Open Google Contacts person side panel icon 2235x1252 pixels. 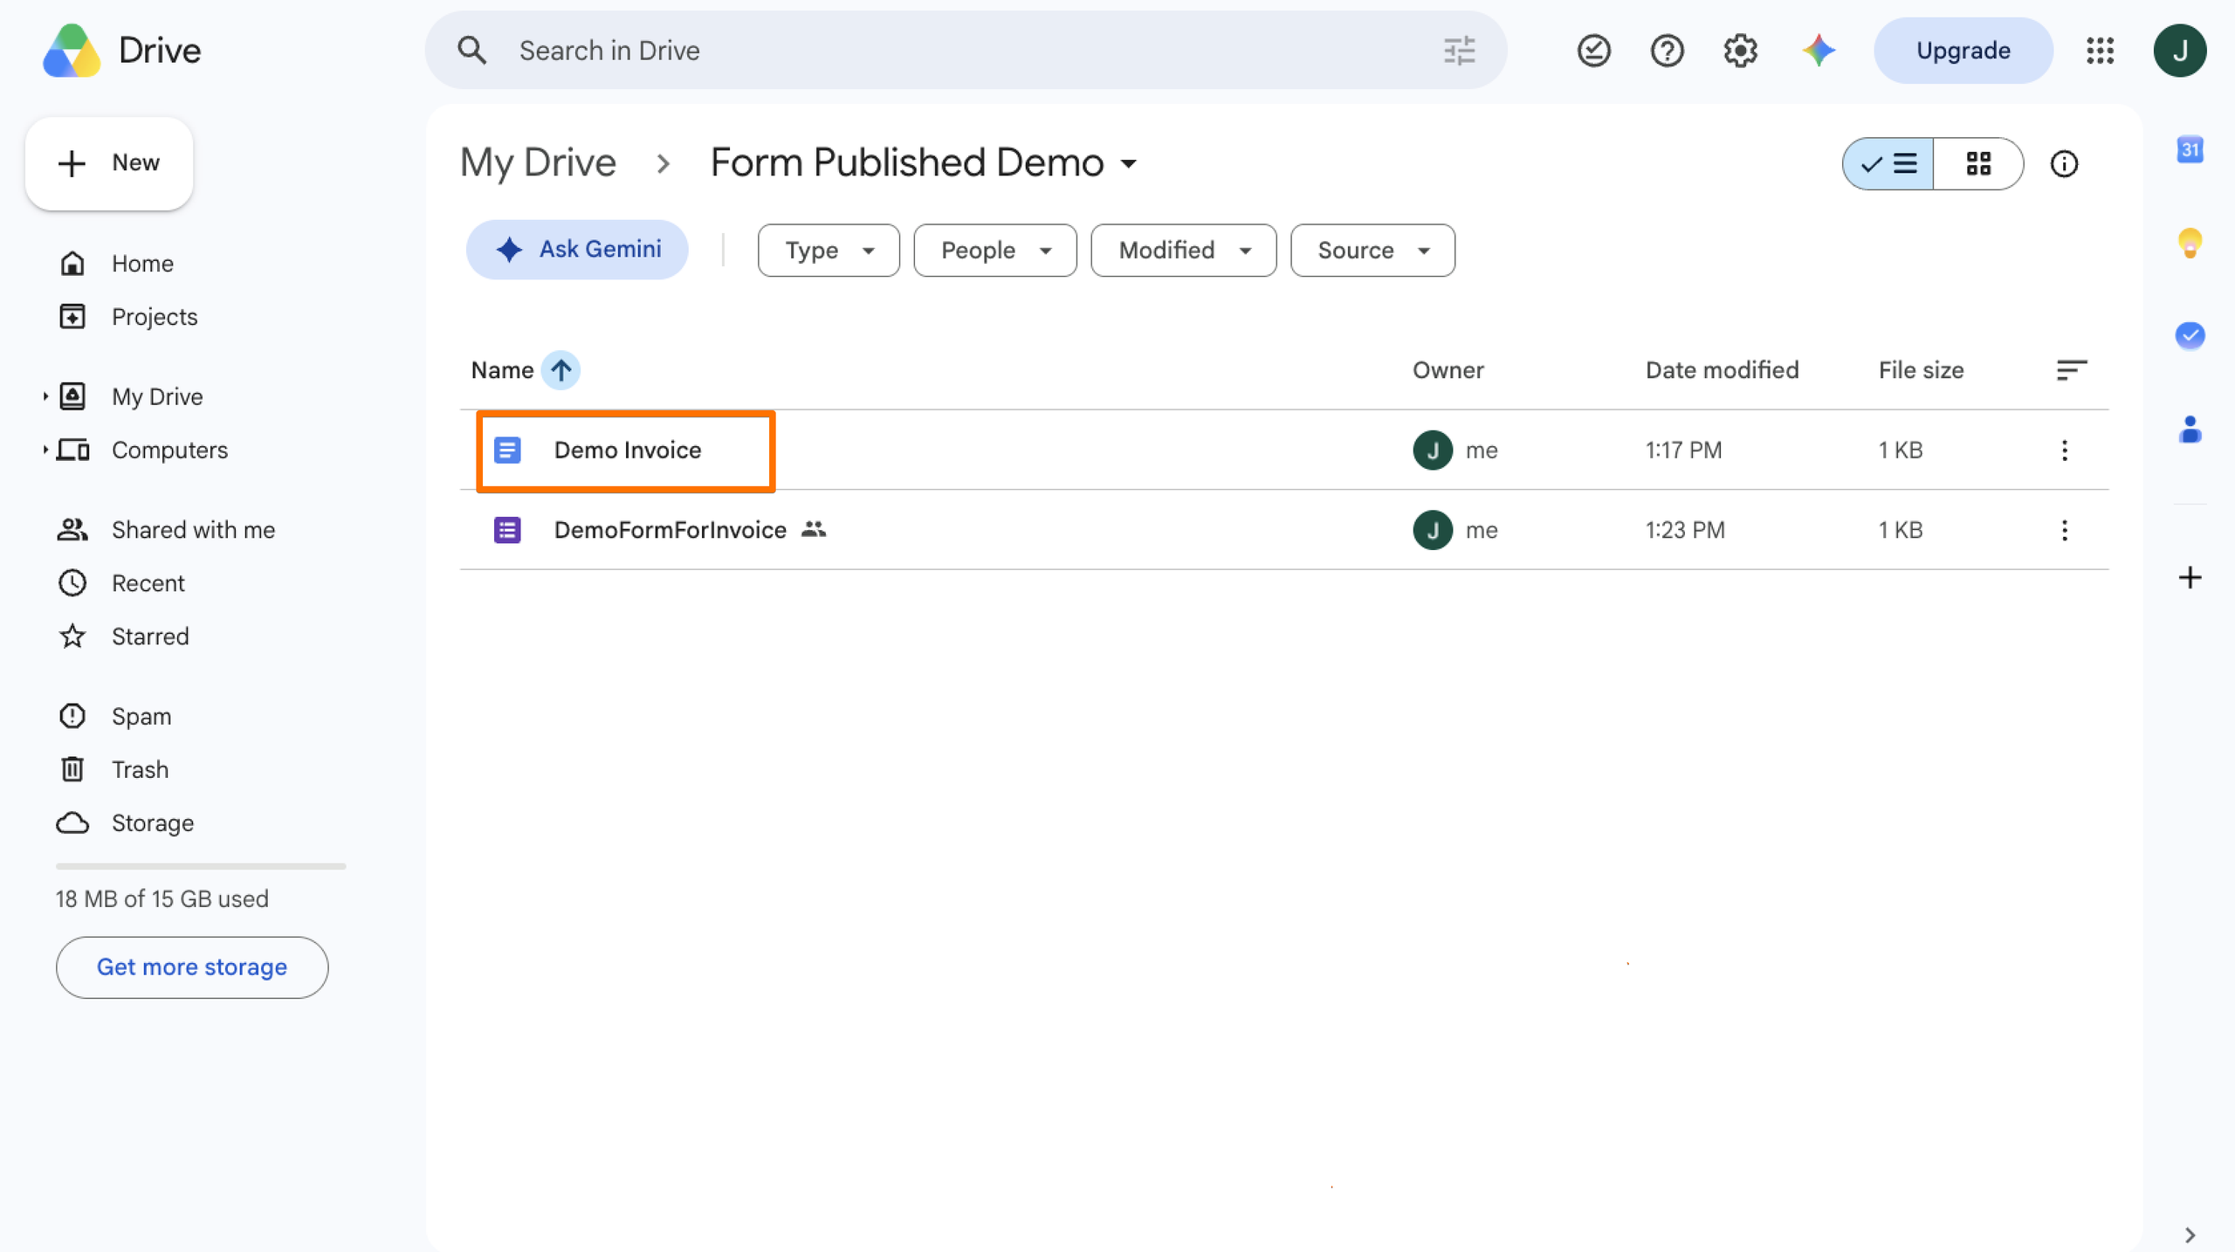click(x=2190, y=430)
